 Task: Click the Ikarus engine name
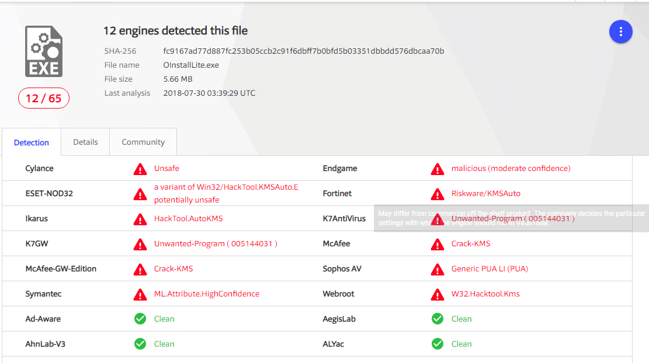pyautogui.click(x=36, y=218)
